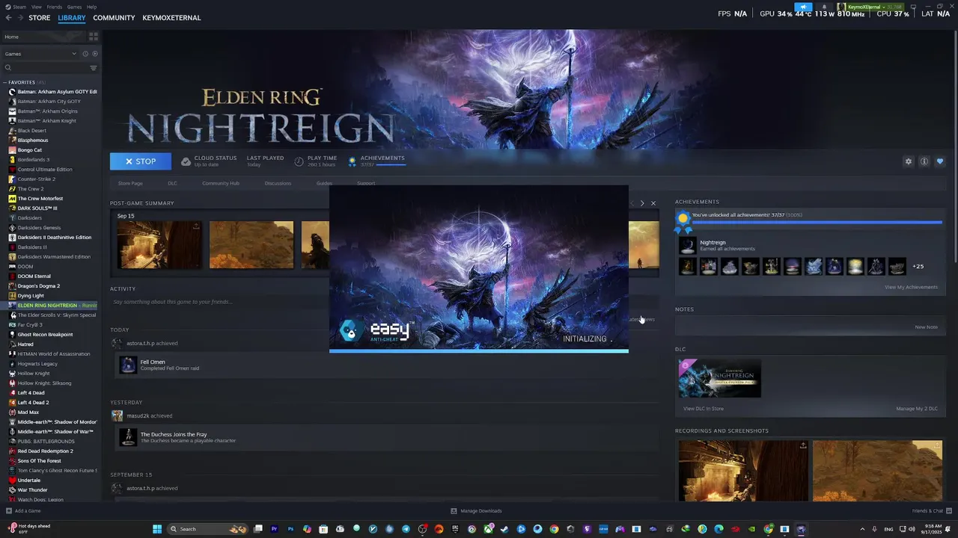Image resolution: width=958 pixels, height=538 pixels.
Task: Click Add a Game button
Action: (x=23, y=511)
